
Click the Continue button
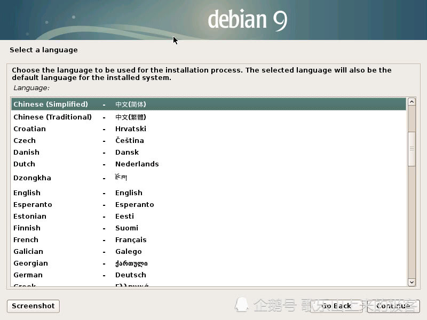pyautogui.click(x=393, y=306)
